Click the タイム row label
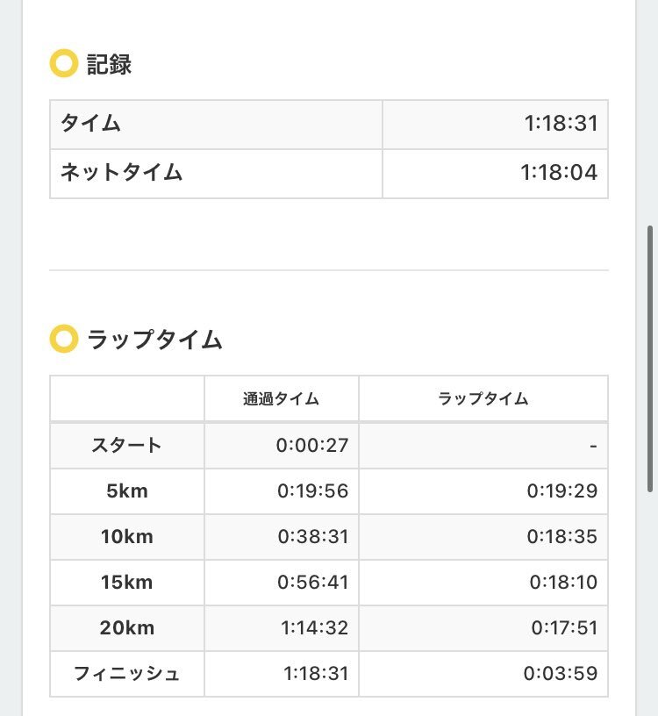The image size is (658, 716). (x=90, y=124)
